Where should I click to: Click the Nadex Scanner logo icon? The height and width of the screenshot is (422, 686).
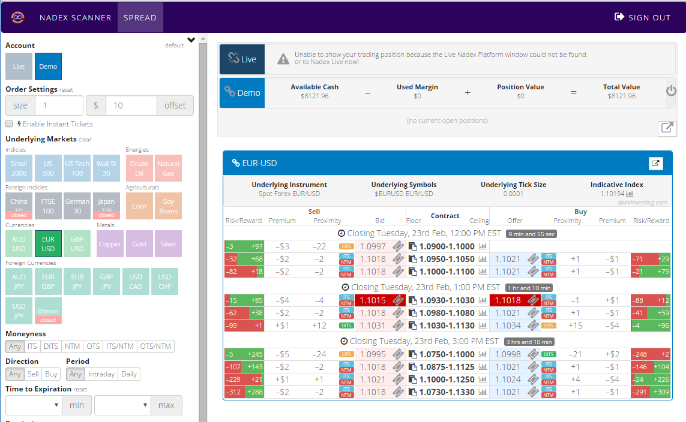[x=17, y=17]
